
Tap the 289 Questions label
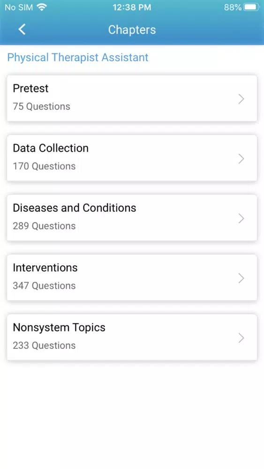tap(44, 226)
